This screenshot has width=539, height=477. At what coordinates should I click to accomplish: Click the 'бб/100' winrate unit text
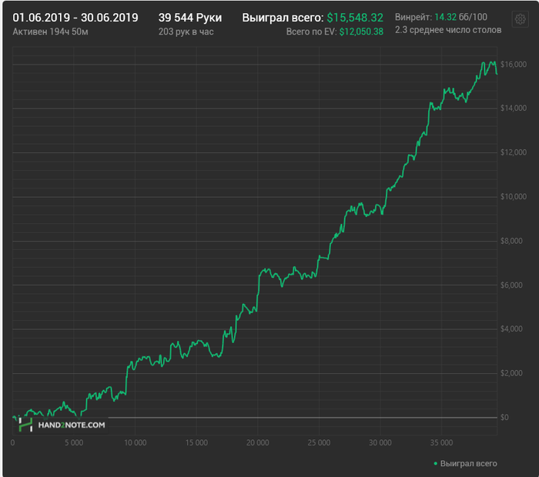(x=473, y=17)
